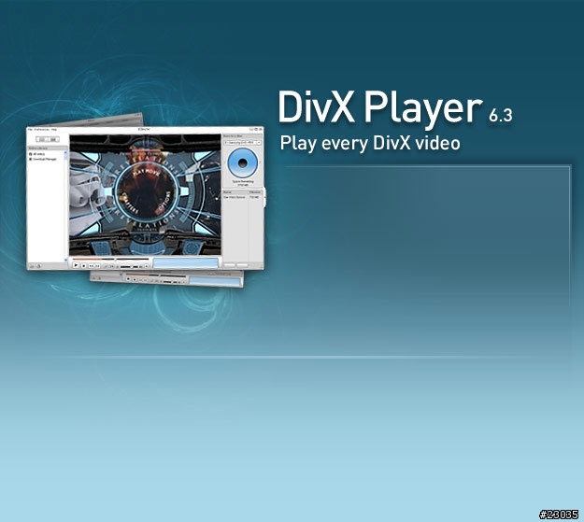The image size is (584, 522).
Task: Click the right button below the burn list
Action: [242, 265]
